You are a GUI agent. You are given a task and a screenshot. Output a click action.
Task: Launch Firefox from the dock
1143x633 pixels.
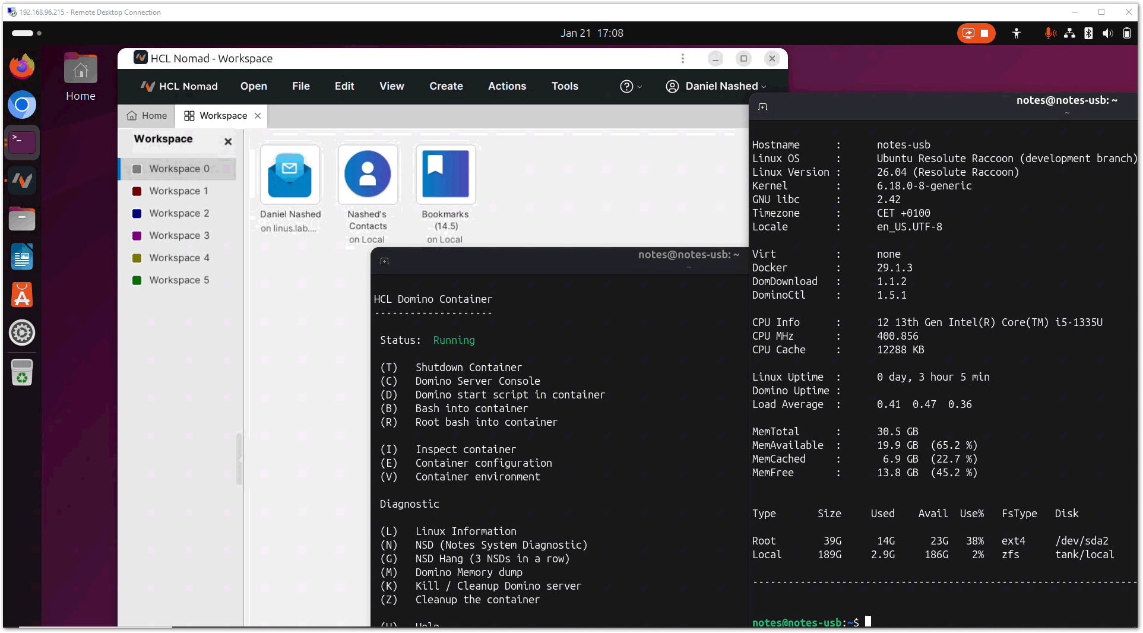[x=22, y=66]
